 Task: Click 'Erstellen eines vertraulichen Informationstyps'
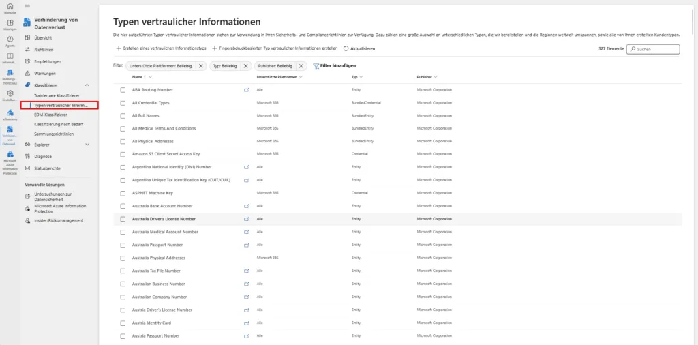click(161, 48)
